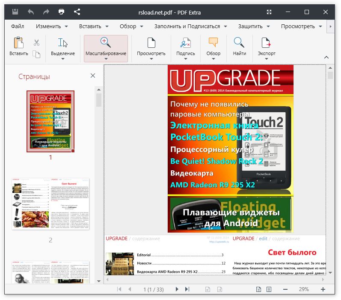Viewport: 341px width, 300px height.
Task: Switch to continuous page layout
Action: 269,289
